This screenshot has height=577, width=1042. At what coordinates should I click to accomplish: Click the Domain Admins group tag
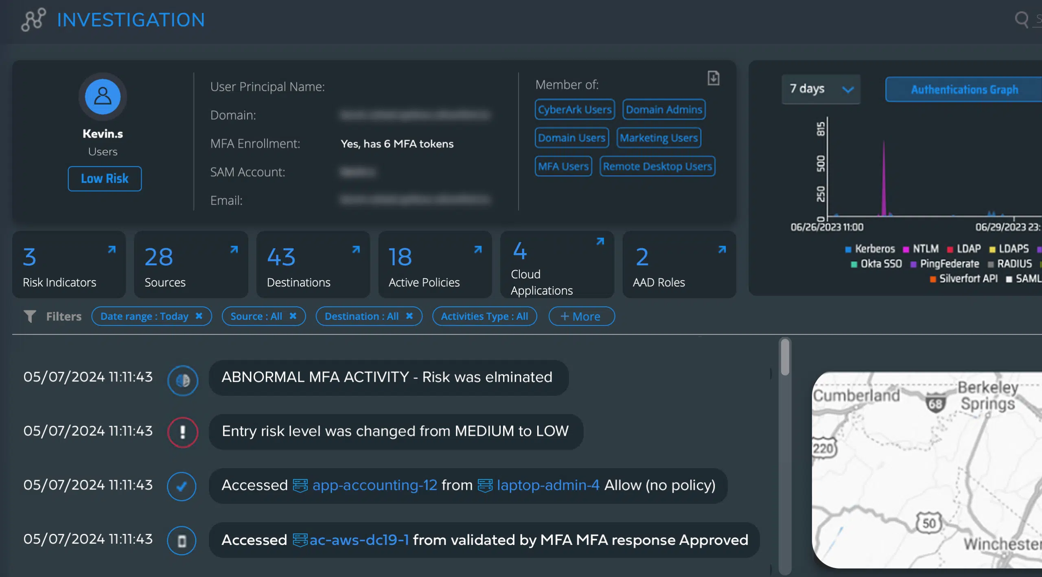point(663,109)
